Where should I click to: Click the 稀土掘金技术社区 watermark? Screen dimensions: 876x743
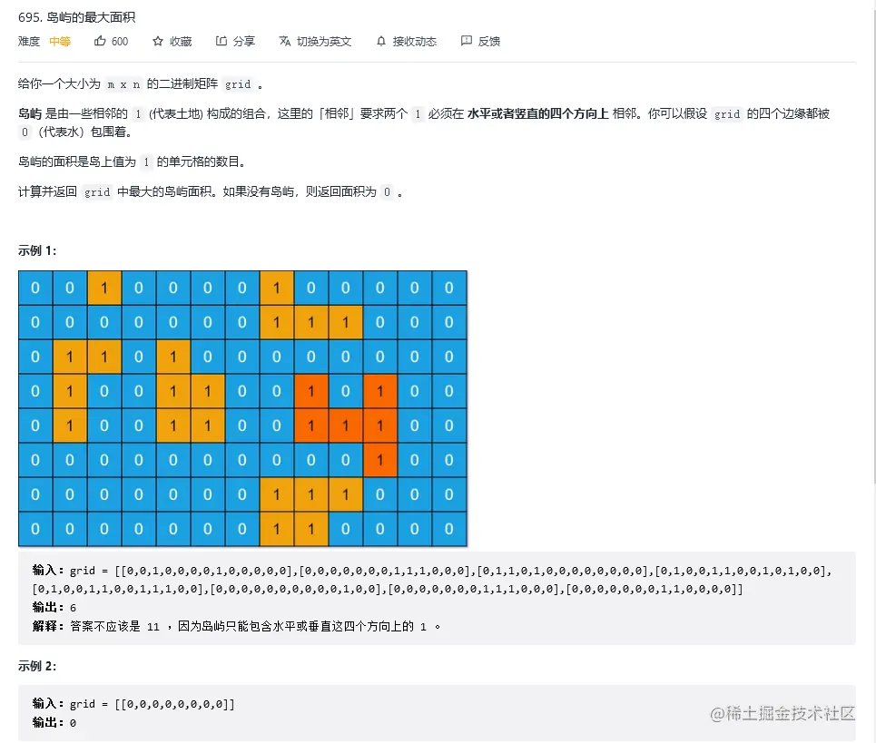[x=782, y=713]
